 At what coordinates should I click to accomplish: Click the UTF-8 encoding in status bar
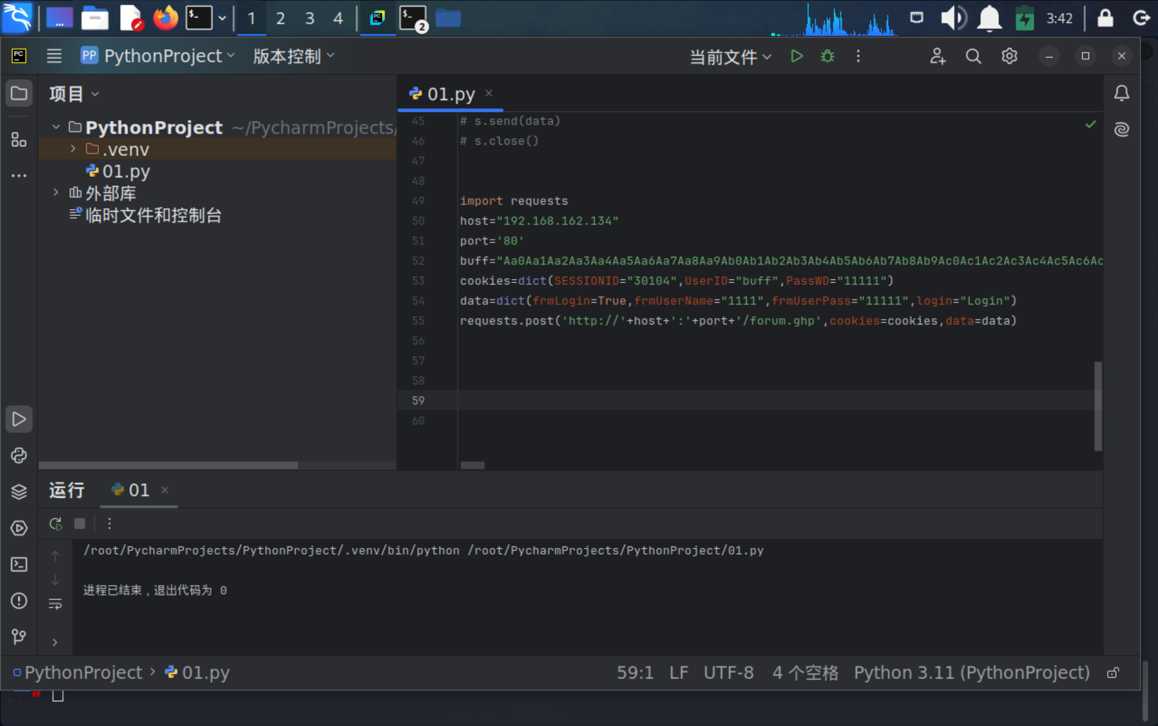pos(728,673)
